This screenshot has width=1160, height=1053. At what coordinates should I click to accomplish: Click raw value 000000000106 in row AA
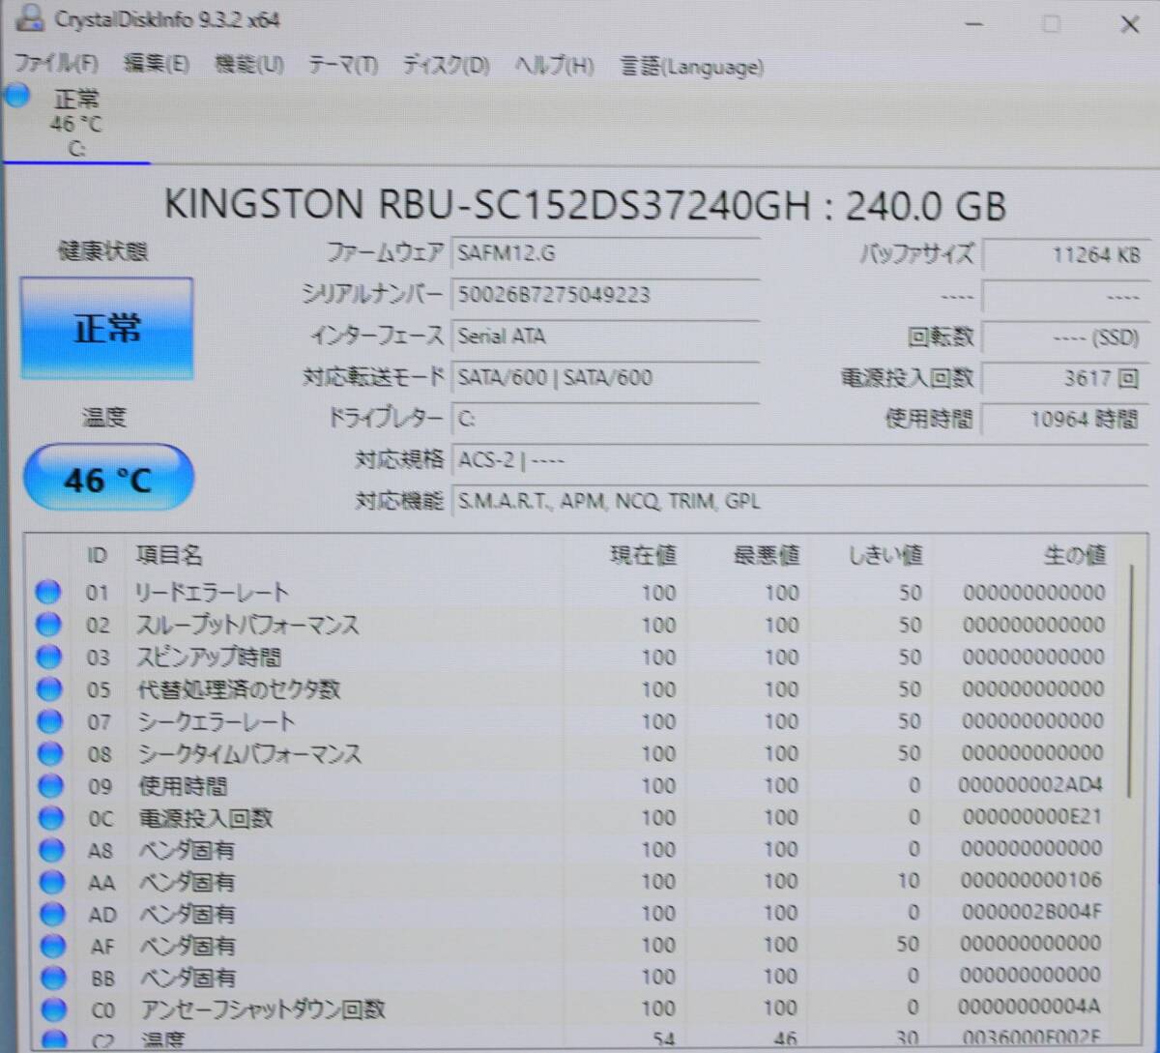[x=1032, y=880]
